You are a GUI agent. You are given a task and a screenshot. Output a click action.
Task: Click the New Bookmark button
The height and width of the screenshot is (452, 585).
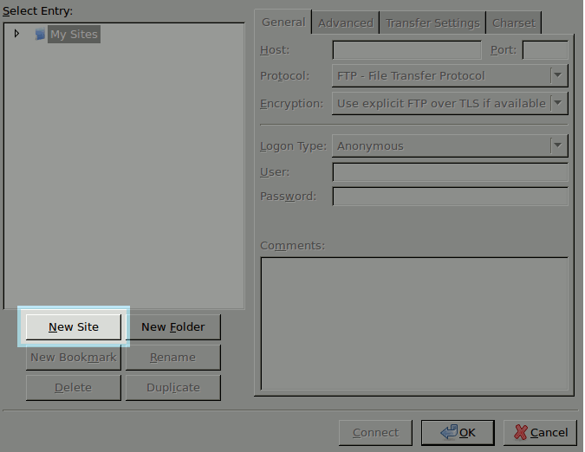[74, 358]
